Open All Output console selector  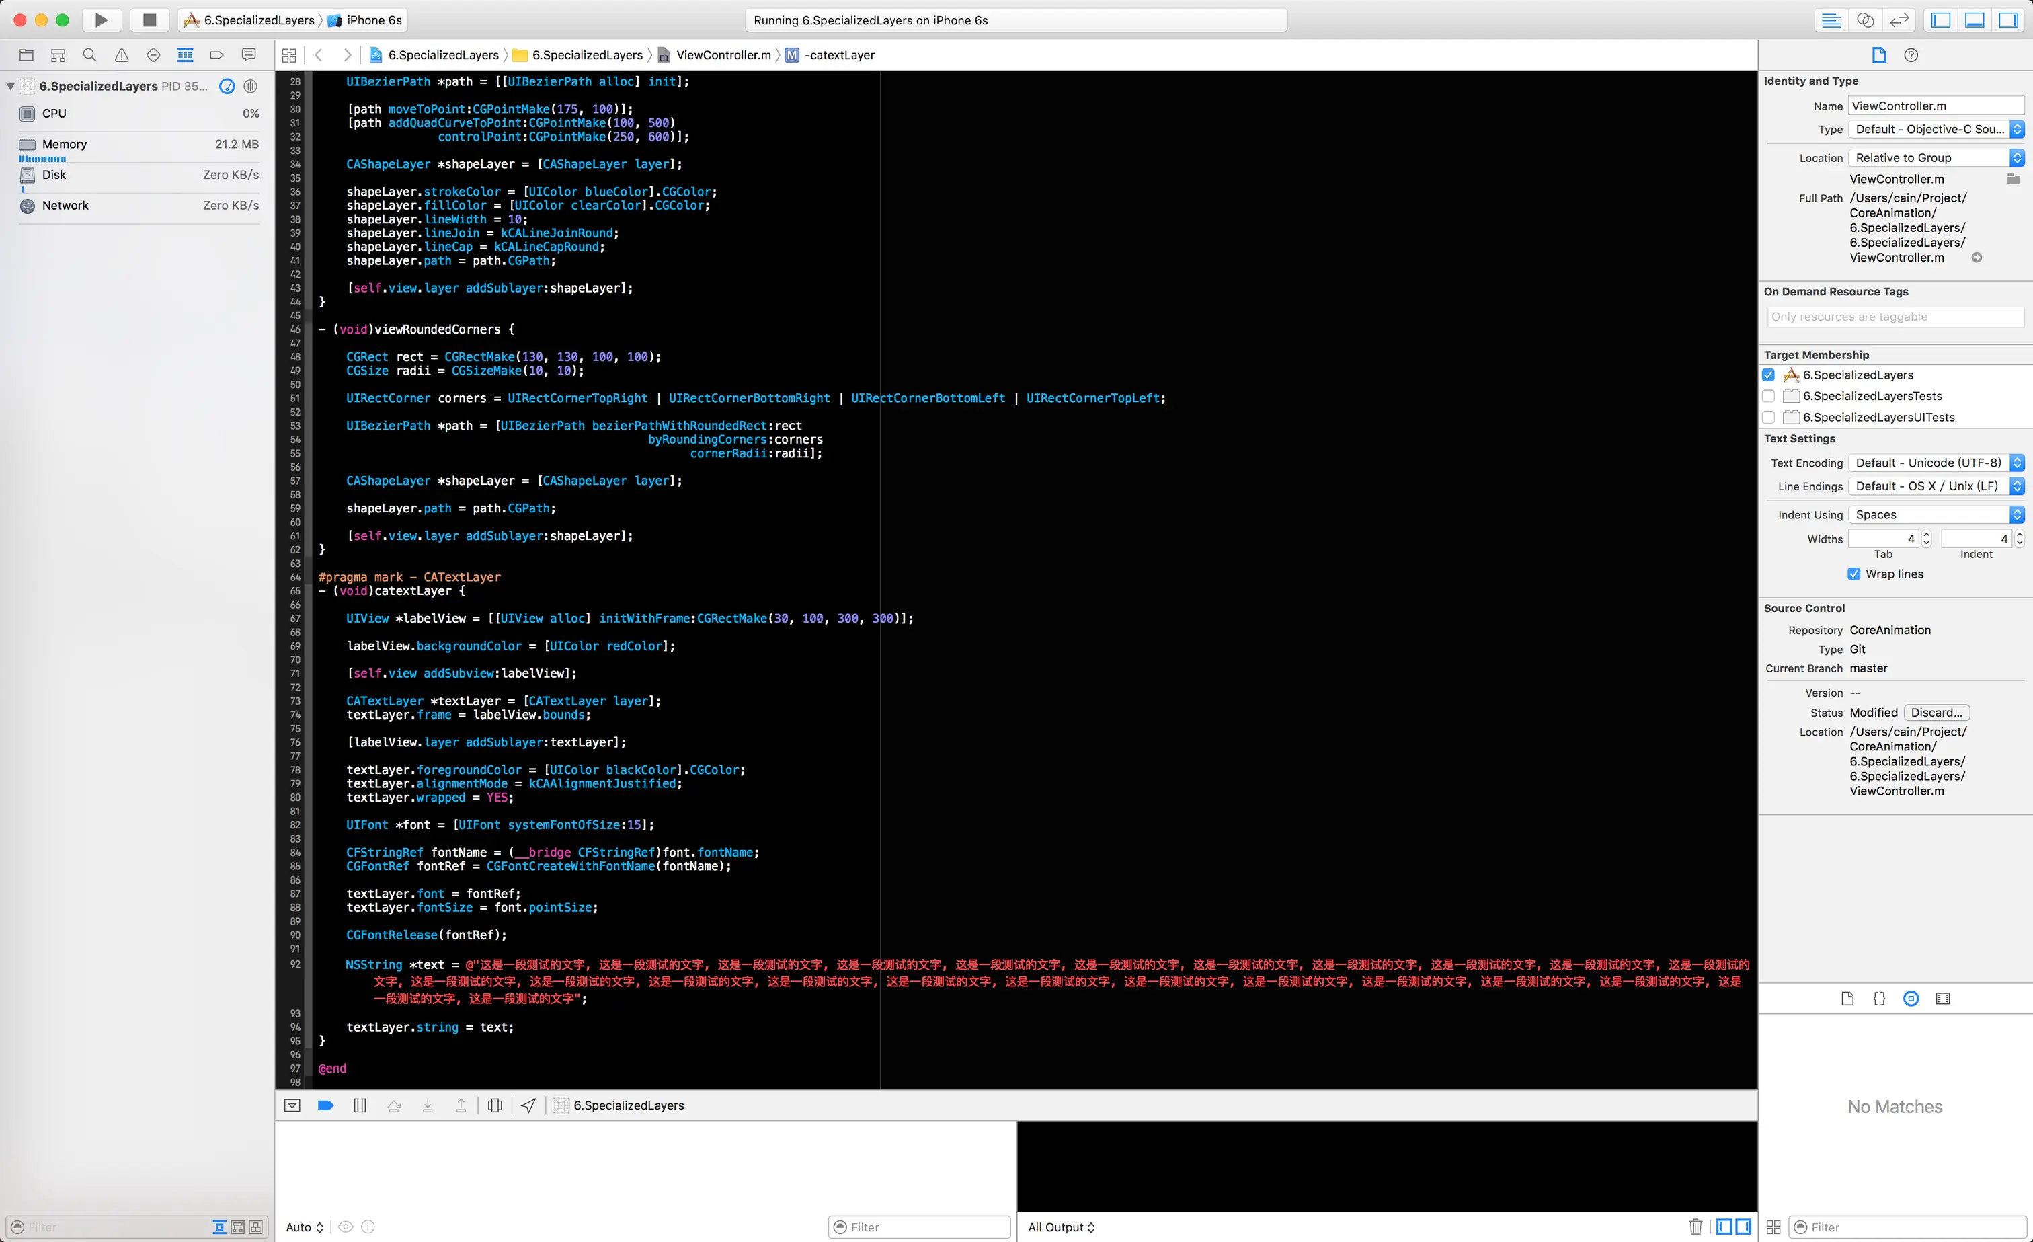pos(1061,1227)
